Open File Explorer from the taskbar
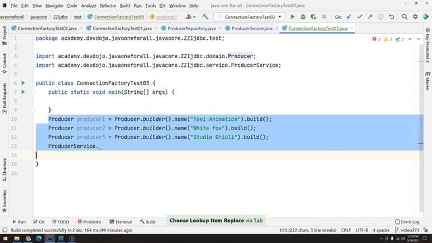432x243 pixels. [17, 238]
